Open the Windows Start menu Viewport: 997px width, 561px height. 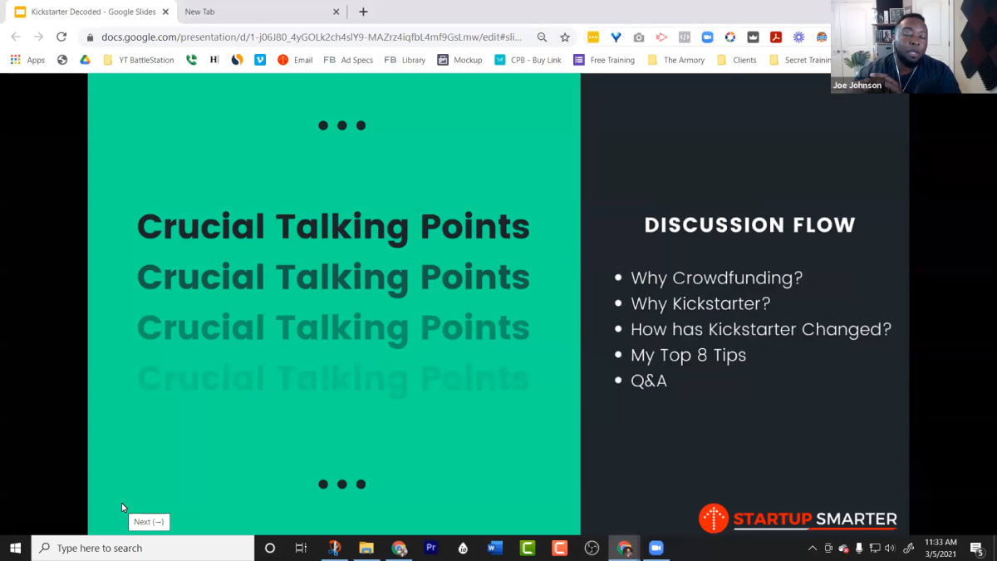[15, 548]
